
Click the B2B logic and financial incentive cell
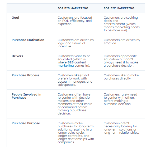(x=76, y=43)
